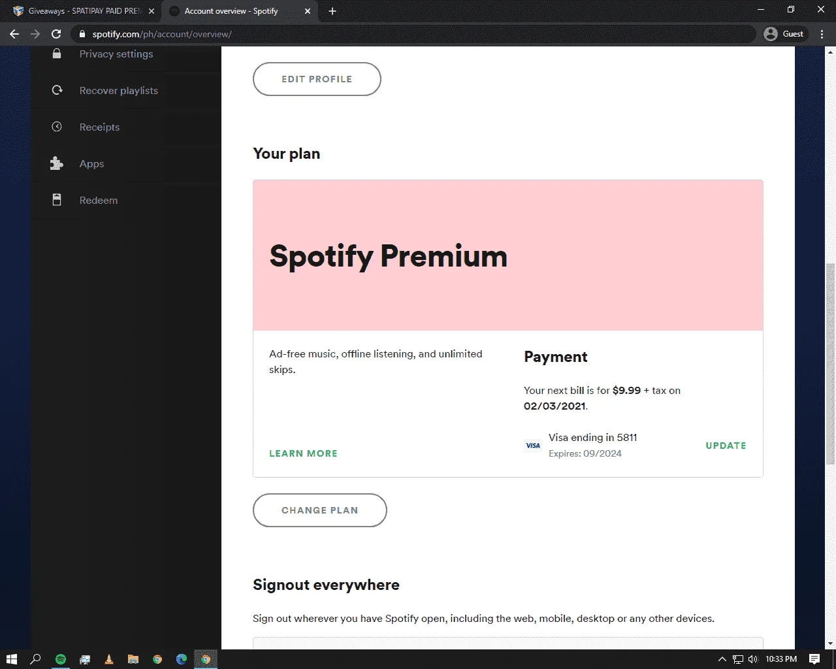The height and width of the screenshot is (669, 836).
Task: Show hidden system tray icons
Action: pyautogui.click(x=722, y=659)
